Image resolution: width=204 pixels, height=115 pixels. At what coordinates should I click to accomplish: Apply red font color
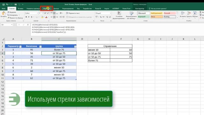(46, 17)
